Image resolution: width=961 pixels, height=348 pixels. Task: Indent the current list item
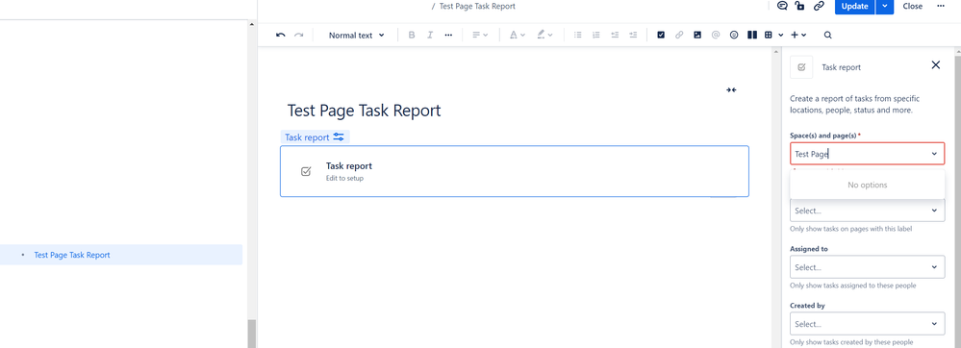pyautogui.click(x=633, y=35)
